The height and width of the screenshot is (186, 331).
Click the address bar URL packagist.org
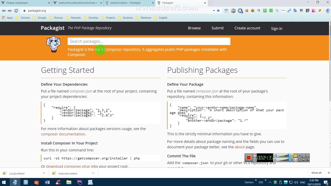coord(37,11)
